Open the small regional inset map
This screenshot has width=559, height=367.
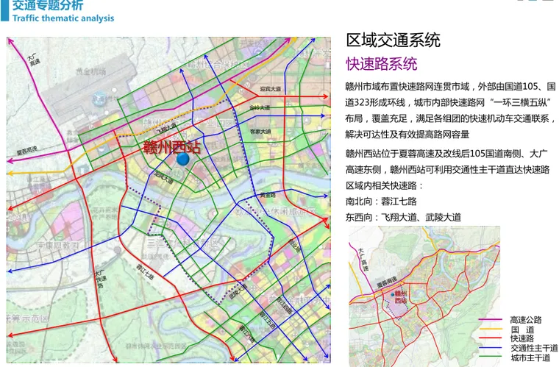(x=424, y=296)
